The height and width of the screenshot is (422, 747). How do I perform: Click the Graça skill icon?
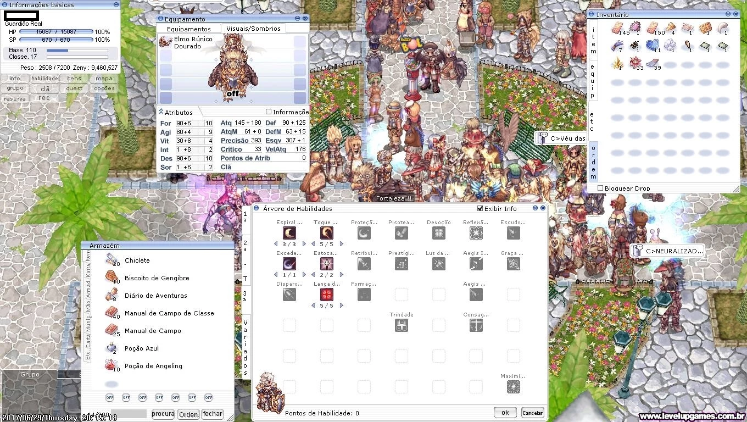pos(514,264)
